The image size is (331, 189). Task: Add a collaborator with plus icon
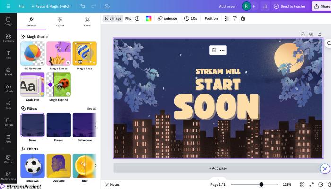pos(254,6)
